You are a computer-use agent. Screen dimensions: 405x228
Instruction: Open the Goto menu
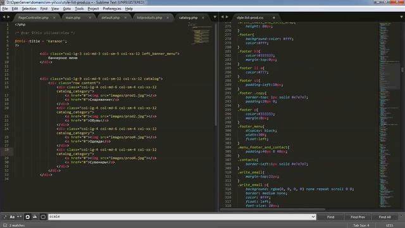coord(66,8)
